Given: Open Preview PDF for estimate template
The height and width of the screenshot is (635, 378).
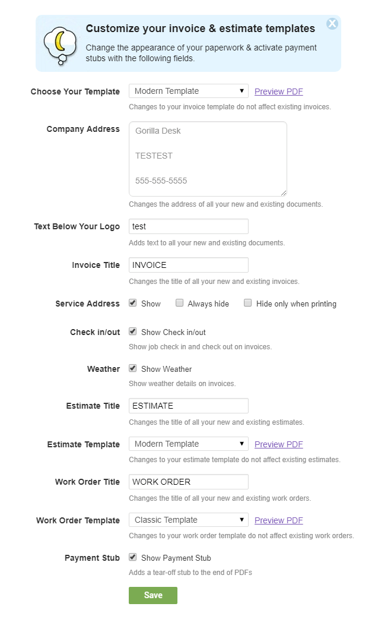Looking at the screenshot, I should [x=278, y=444].
